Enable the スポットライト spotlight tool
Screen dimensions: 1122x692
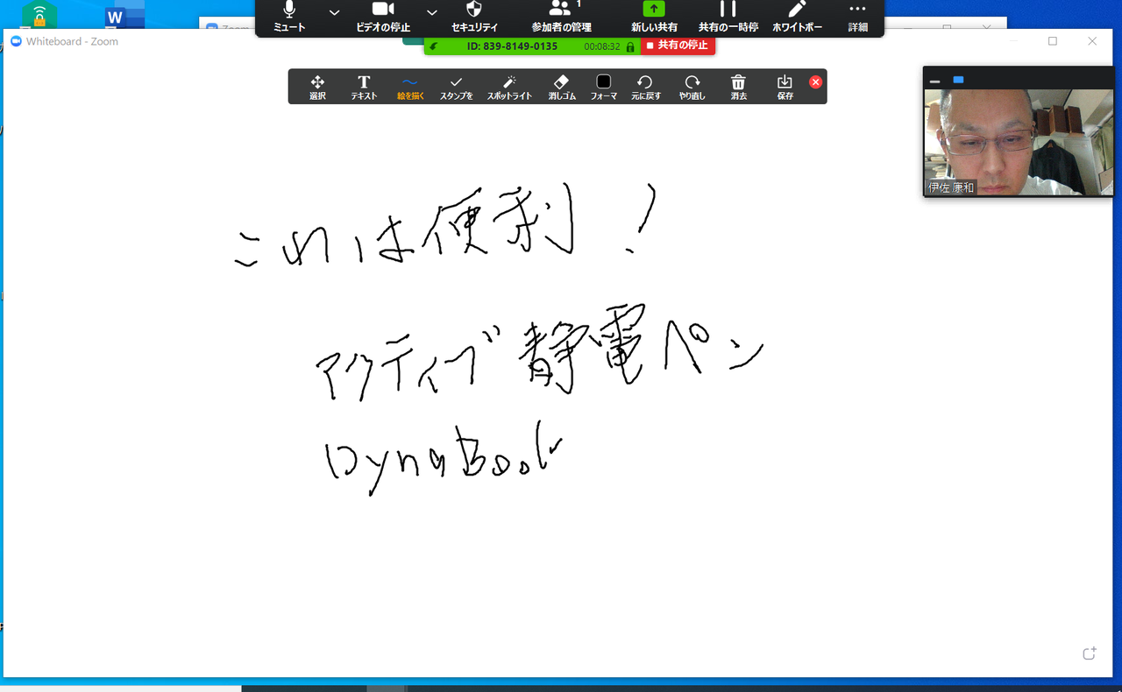tap(509, 87)
